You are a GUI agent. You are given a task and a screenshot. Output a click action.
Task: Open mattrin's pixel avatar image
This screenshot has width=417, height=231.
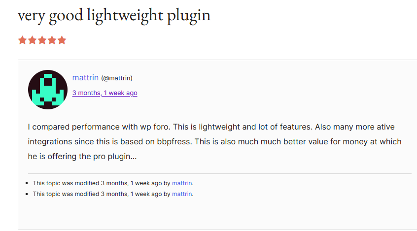tap(48, 90)
